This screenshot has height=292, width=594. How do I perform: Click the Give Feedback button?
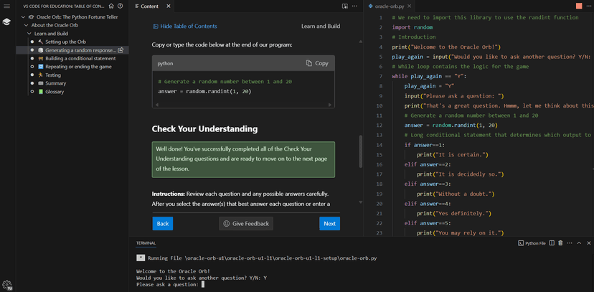click(x=246, y=223)
